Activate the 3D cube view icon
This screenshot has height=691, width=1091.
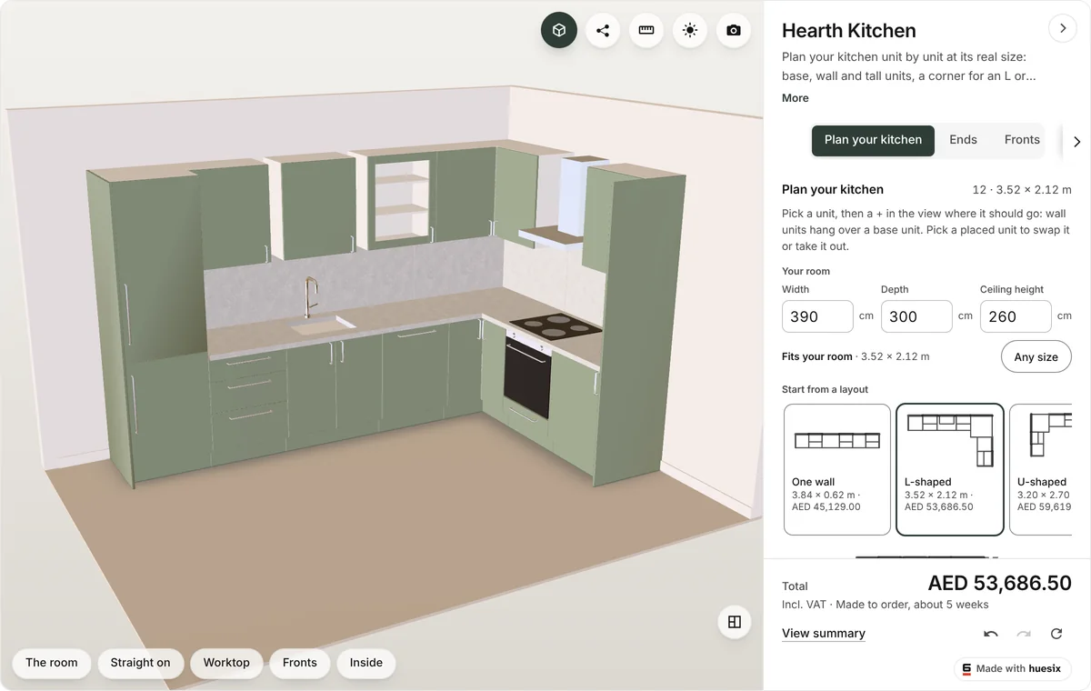[x=559, y=30]
